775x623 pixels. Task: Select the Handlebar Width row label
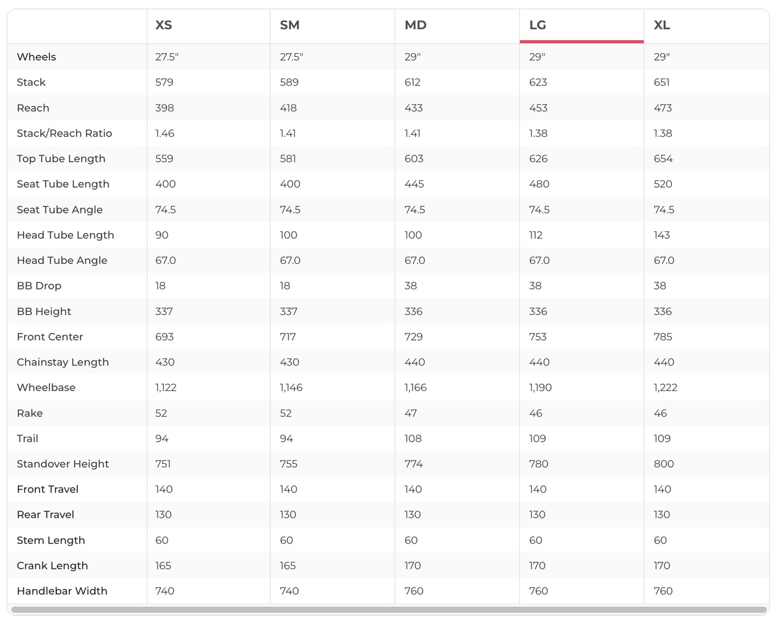tap(62, 591)
